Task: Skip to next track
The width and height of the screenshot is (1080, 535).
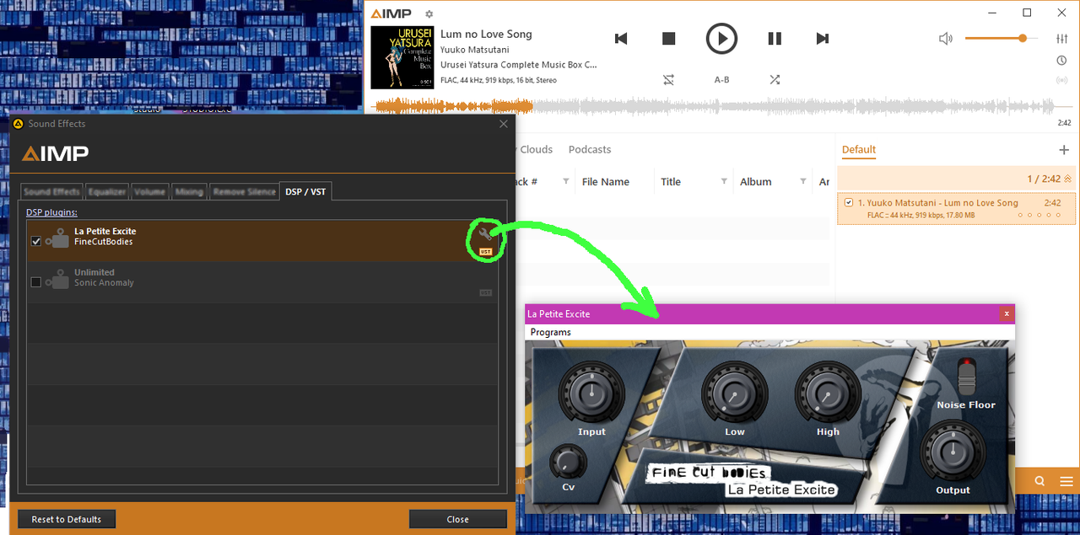Action: [823, 39]
